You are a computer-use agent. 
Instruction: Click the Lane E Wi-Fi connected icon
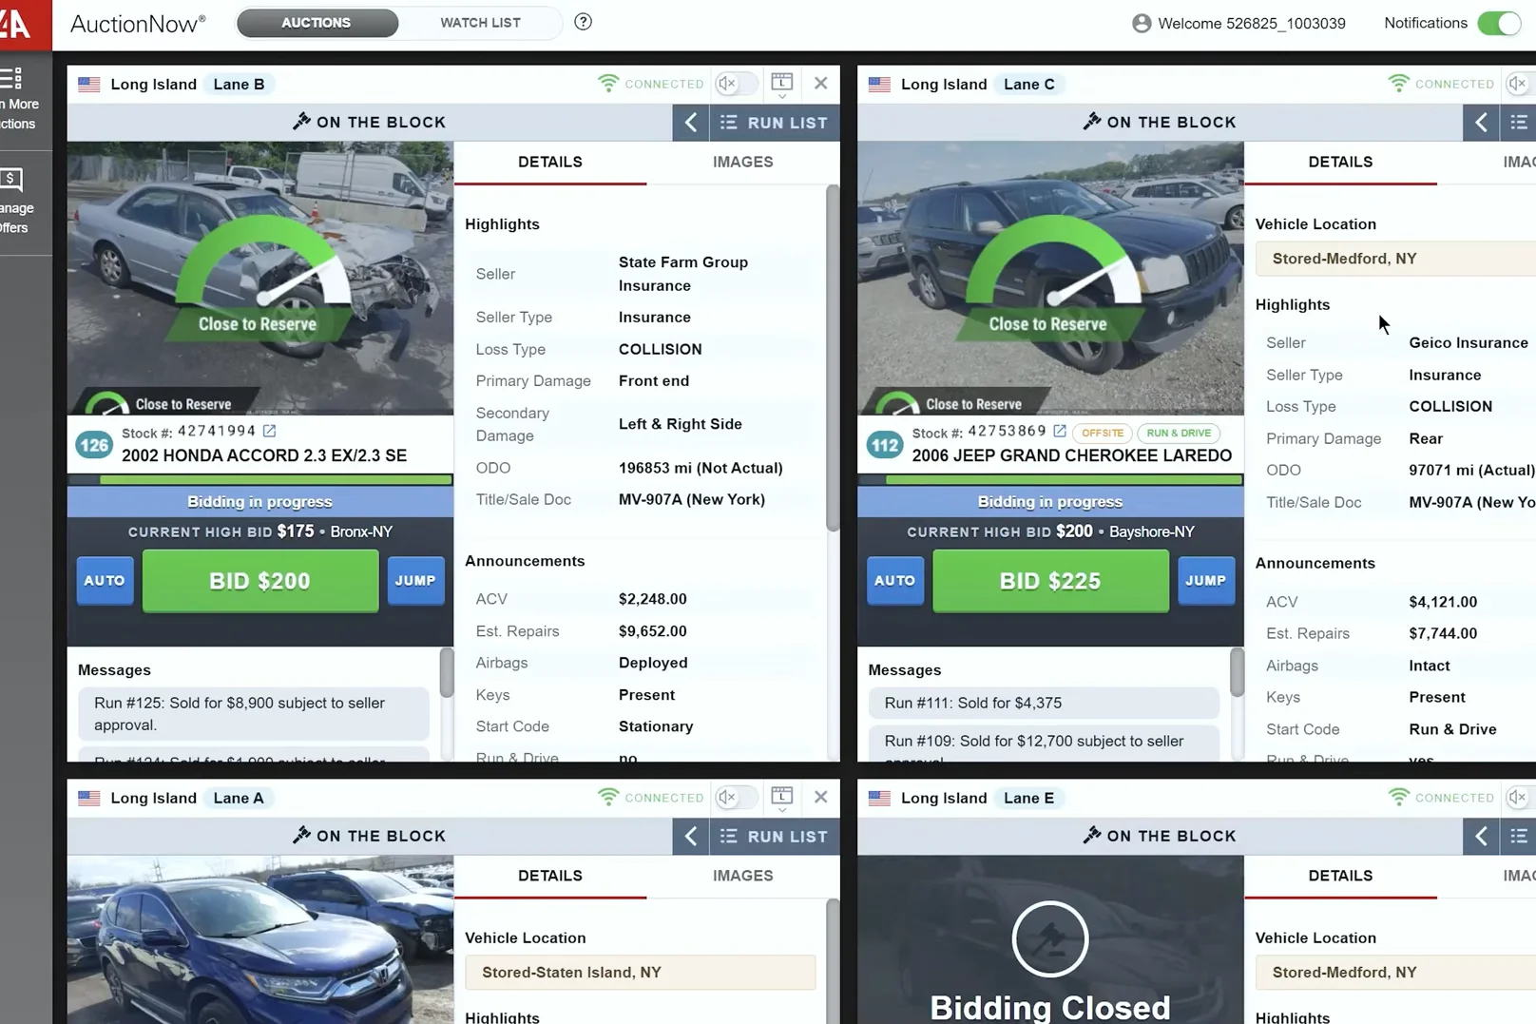click(1398, 798)
